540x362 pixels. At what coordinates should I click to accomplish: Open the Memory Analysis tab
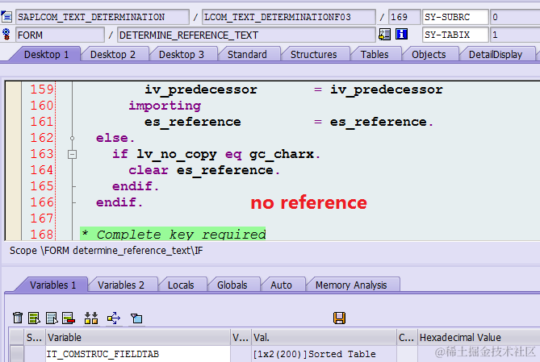pyautogui.click(x=351, y=285)
